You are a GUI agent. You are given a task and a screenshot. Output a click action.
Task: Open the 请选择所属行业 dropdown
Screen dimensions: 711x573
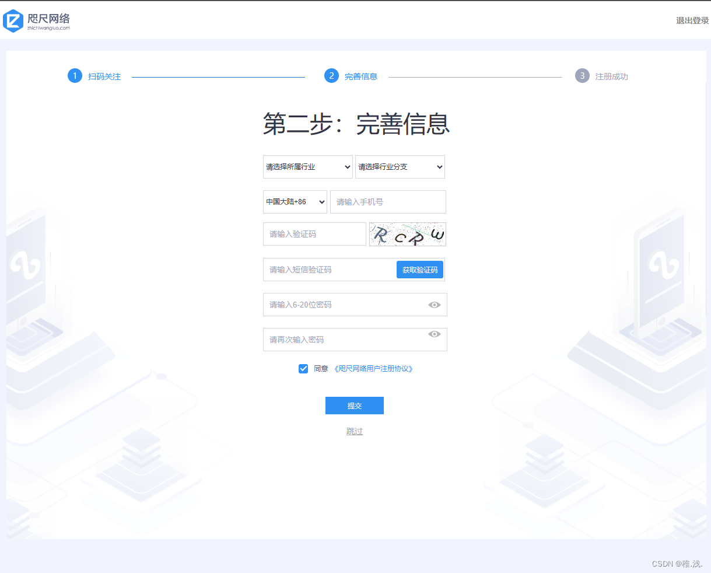coord(307,167)
